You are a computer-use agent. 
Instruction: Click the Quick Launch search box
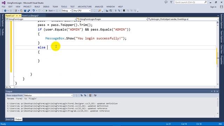point(190,2)
